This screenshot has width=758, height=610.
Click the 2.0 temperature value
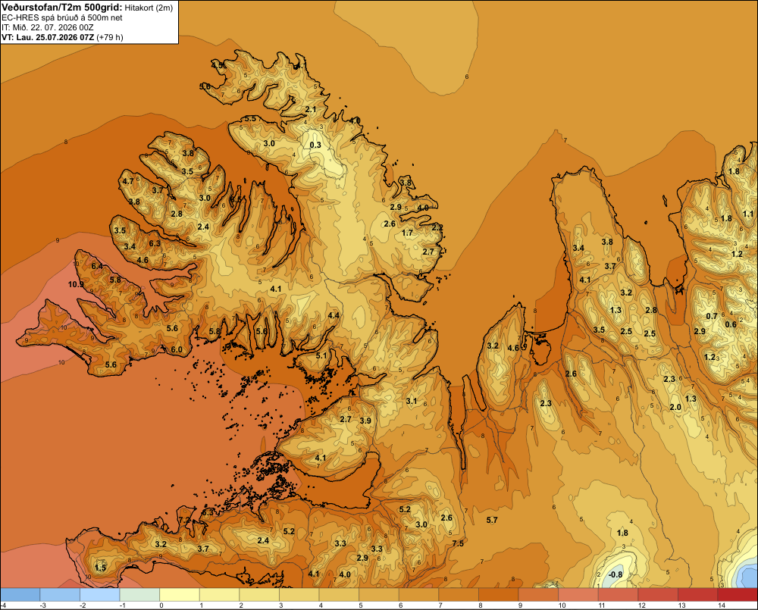[x=675, y=407]
